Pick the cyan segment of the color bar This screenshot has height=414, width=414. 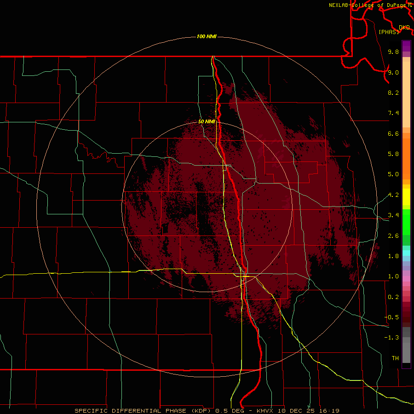[x=406, y=253]
